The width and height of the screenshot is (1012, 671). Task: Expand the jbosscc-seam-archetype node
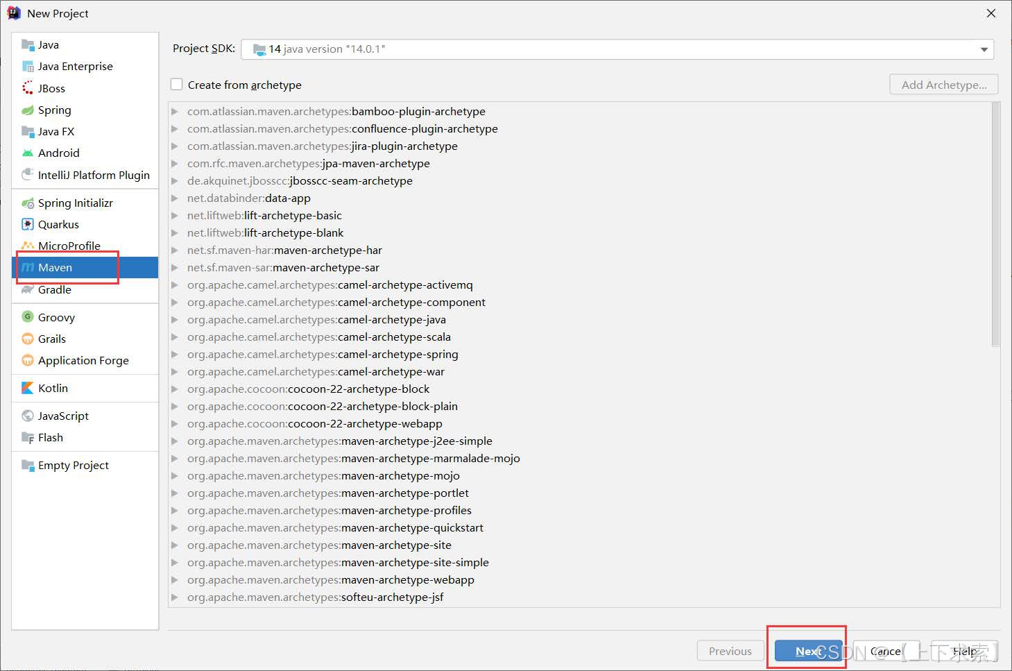pos(175,181)
